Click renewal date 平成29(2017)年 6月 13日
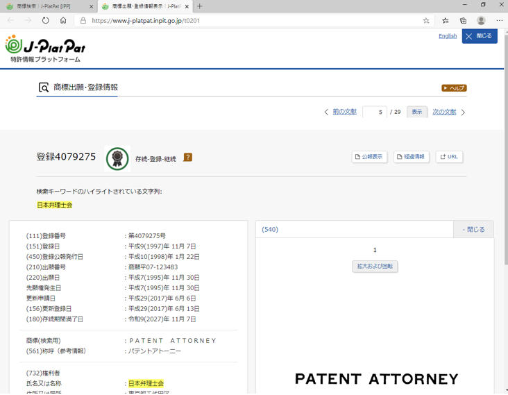This screenshot has height=395, width=508. tap(164, 308)
